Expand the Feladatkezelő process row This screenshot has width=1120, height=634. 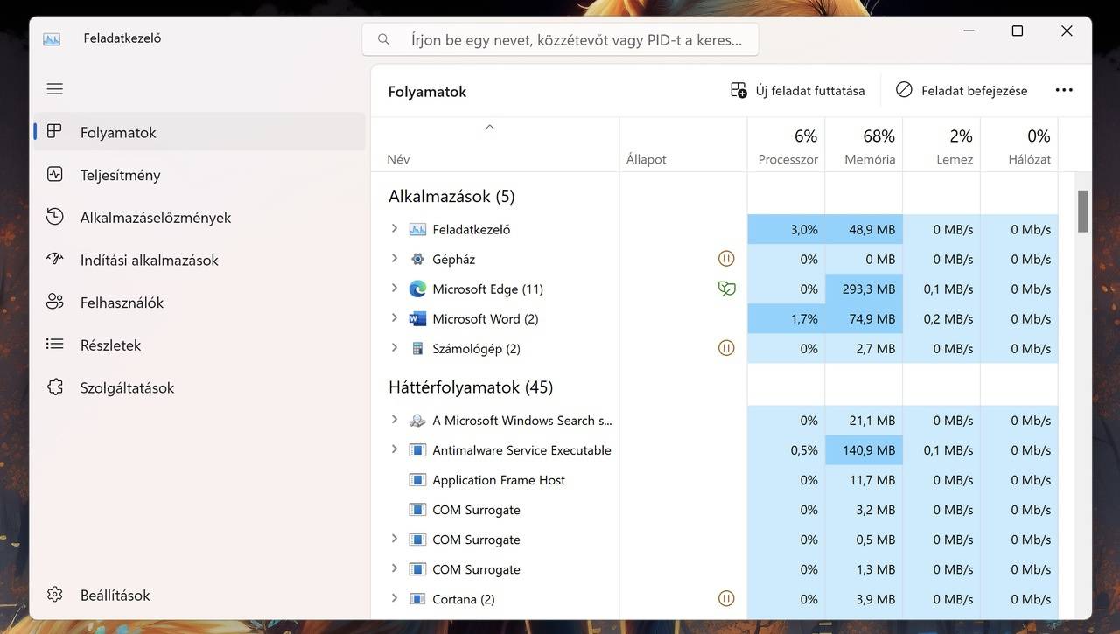(x=394, y=229)
